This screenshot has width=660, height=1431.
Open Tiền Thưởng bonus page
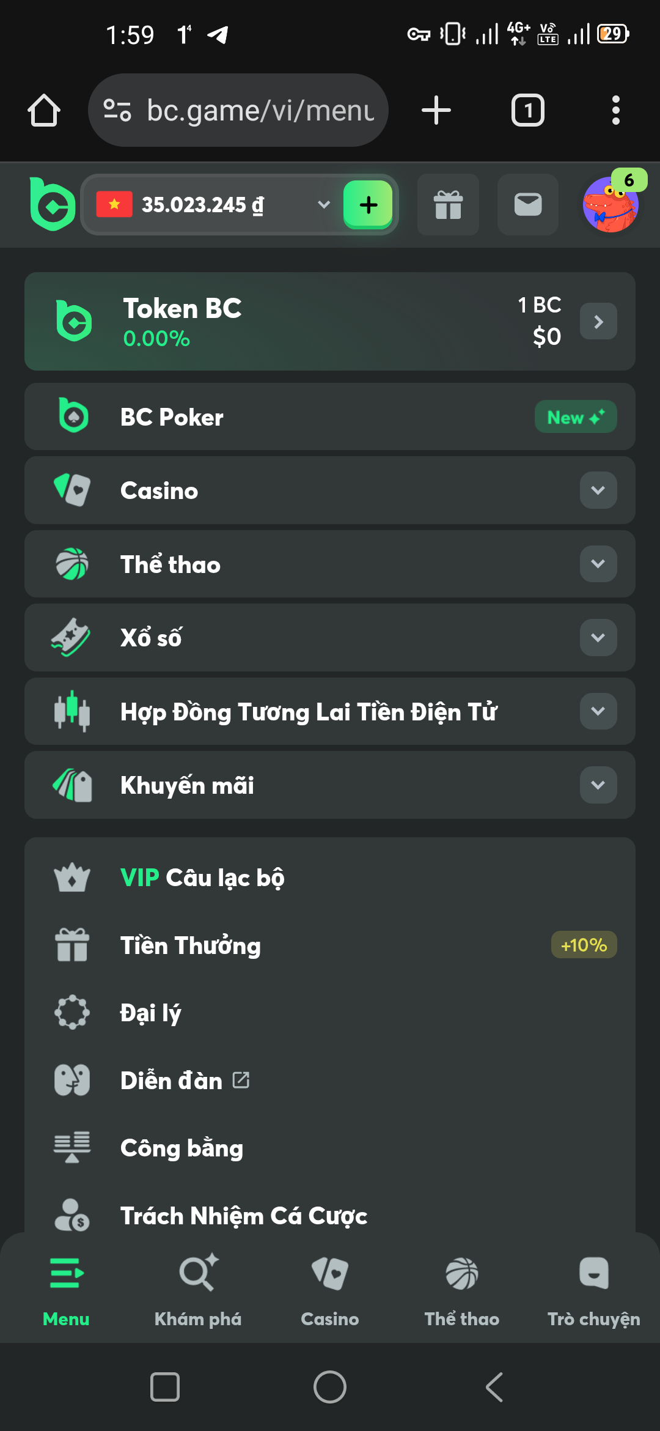tap(191, 945)
